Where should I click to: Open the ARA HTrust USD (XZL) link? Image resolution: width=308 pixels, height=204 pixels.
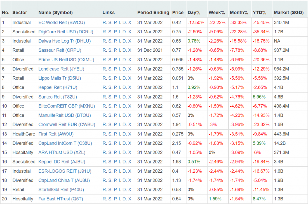[x=62, y=152]
